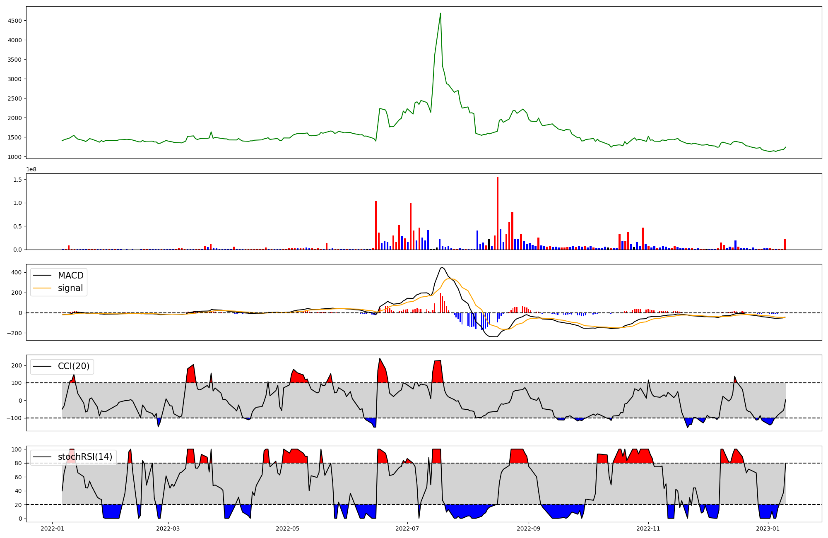Click the highest peak of the green price line
Viewport: 828px width, 538px height.
pyautogui.click(x=440, y=13)
